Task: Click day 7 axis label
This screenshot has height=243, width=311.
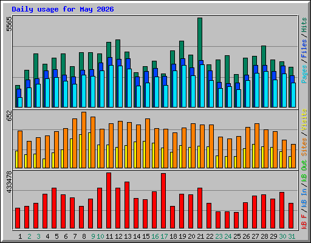Action: point(75,236)
